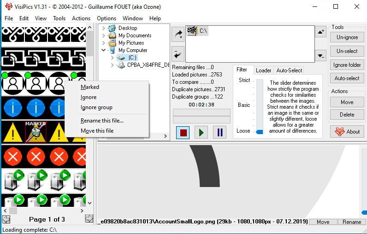Choose Ignore from the context menu
The width and height of the screenshot is (367, 234).
tap(107, 97)
